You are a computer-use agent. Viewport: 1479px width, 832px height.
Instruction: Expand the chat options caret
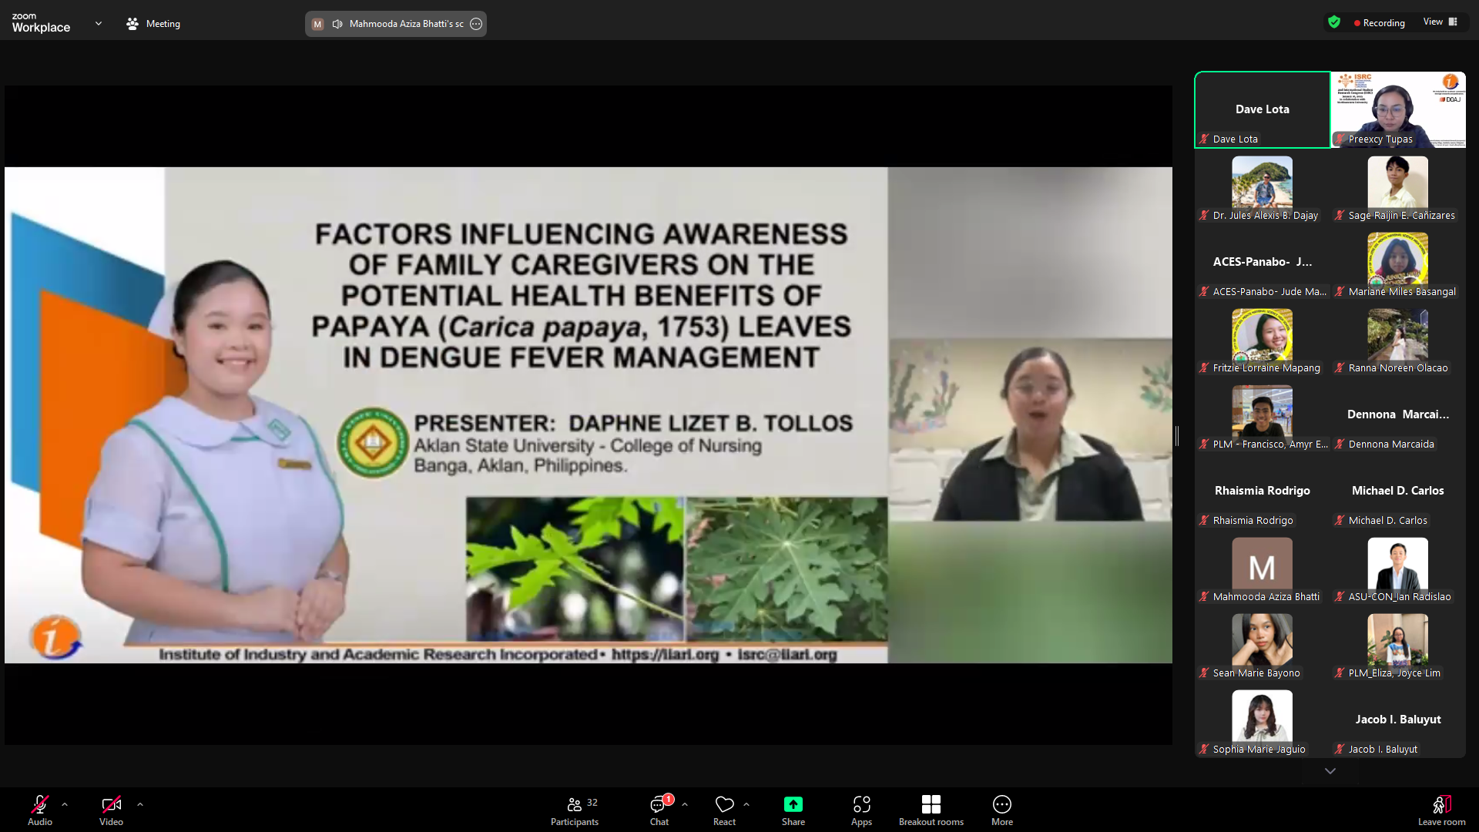click(685, 804)
